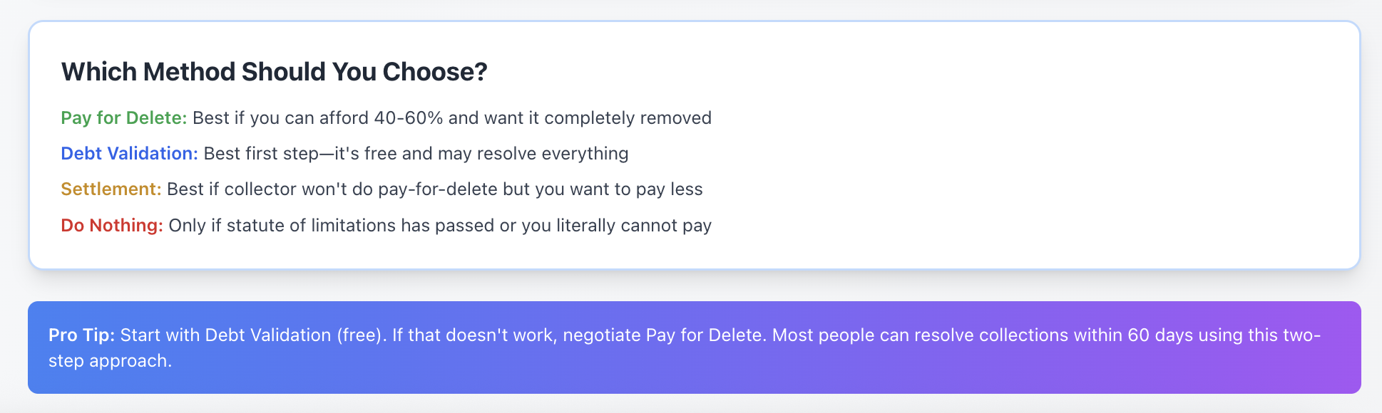1382x413 pixels.
Task: Click the red 'Do Nothing:' label
Action: coord(112,225)
